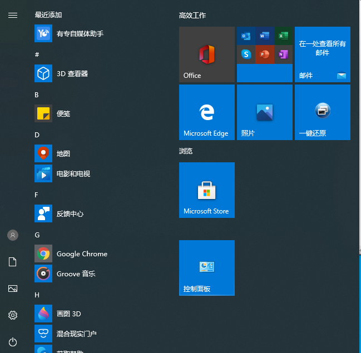
Task: Open Settings via the gear icon
Action: coord(12,315)
